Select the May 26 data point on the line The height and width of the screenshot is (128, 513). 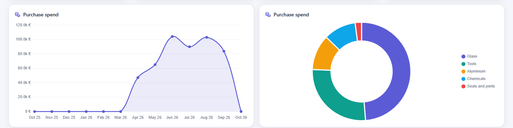point(155,65)
